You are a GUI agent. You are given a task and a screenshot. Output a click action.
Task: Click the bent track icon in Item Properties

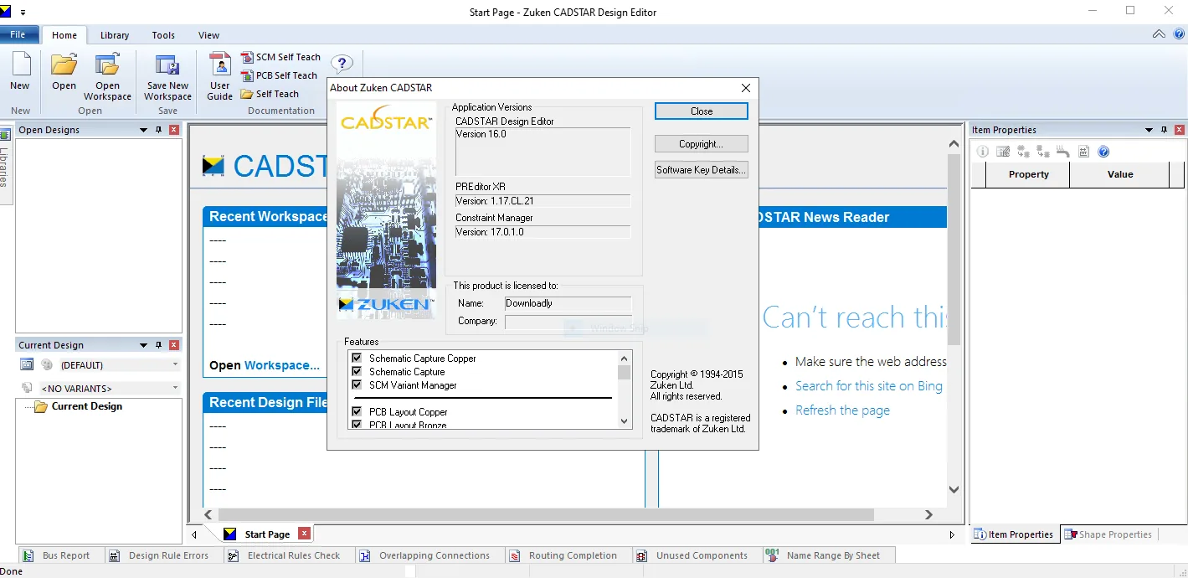click(1063, 152)
